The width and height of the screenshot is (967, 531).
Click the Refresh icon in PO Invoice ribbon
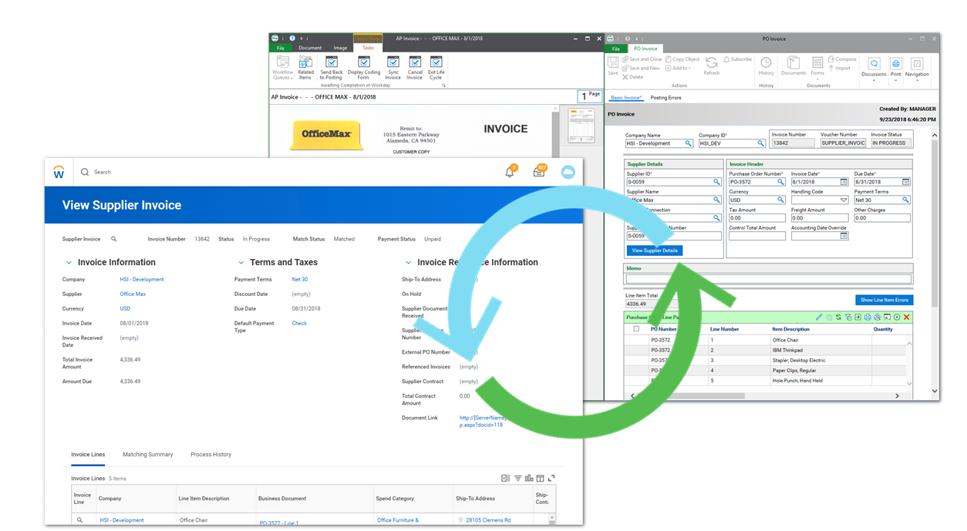tap(712, 65)
